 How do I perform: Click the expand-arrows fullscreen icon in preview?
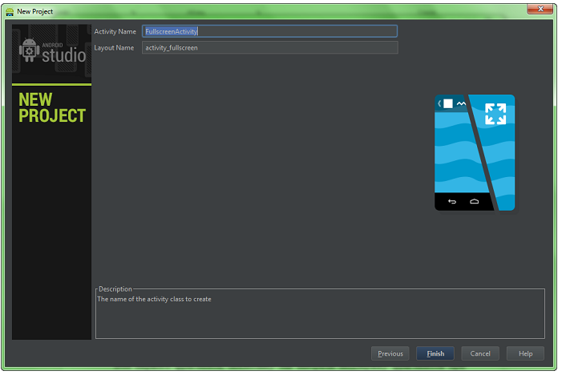495,114
